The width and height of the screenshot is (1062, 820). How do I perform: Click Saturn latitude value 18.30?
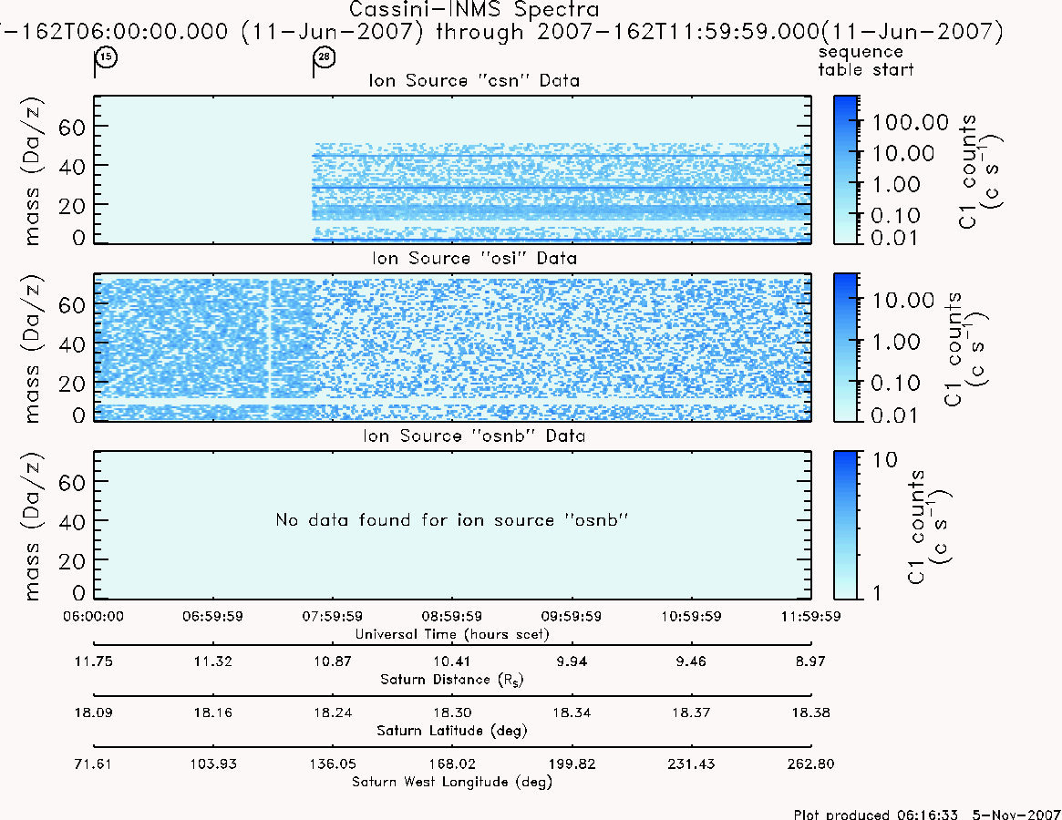pyautogui.click(x=452, y=713)
